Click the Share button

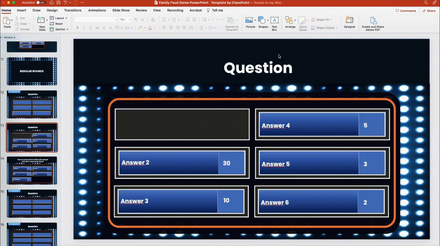pos(429,11)
